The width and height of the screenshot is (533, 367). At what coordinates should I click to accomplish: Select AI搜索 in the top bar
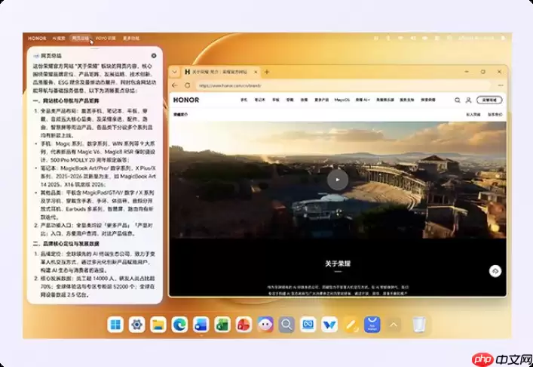(x=59, y=38)
